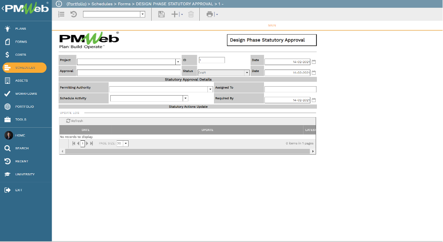This screenshot has height=242, width=443.
Task: Open Costs menu in sidebar
Action: click(21, 55)
